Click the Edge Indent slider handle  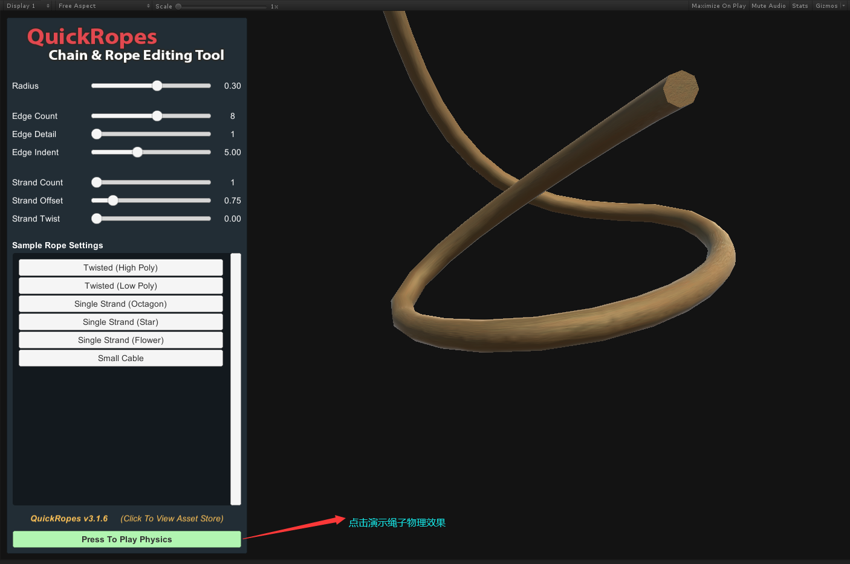click(x=137, y=152)
